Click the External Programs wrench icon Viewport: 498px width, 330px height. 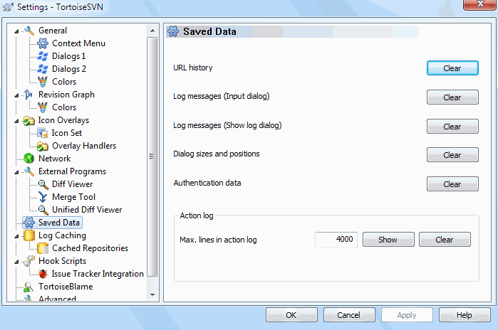(x=29, y=171)
